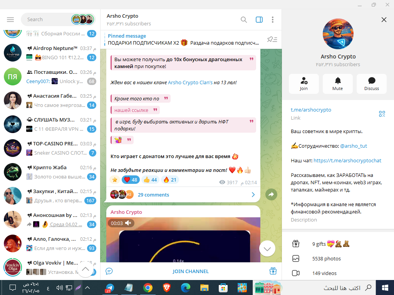Open the Поставщики group chat
The image size is (394, 295).
[50, 77]
